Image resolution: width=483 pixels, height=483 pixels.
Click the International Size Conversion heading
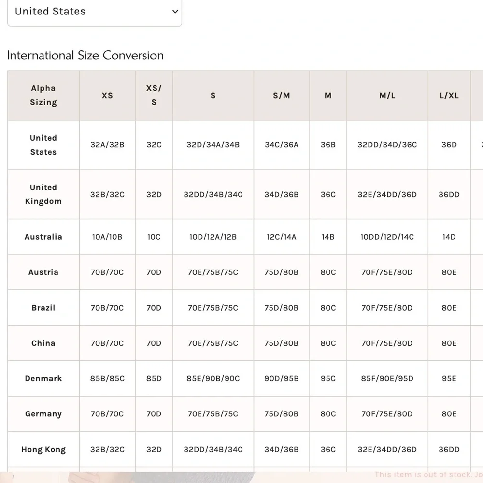(x=85, y=56)
